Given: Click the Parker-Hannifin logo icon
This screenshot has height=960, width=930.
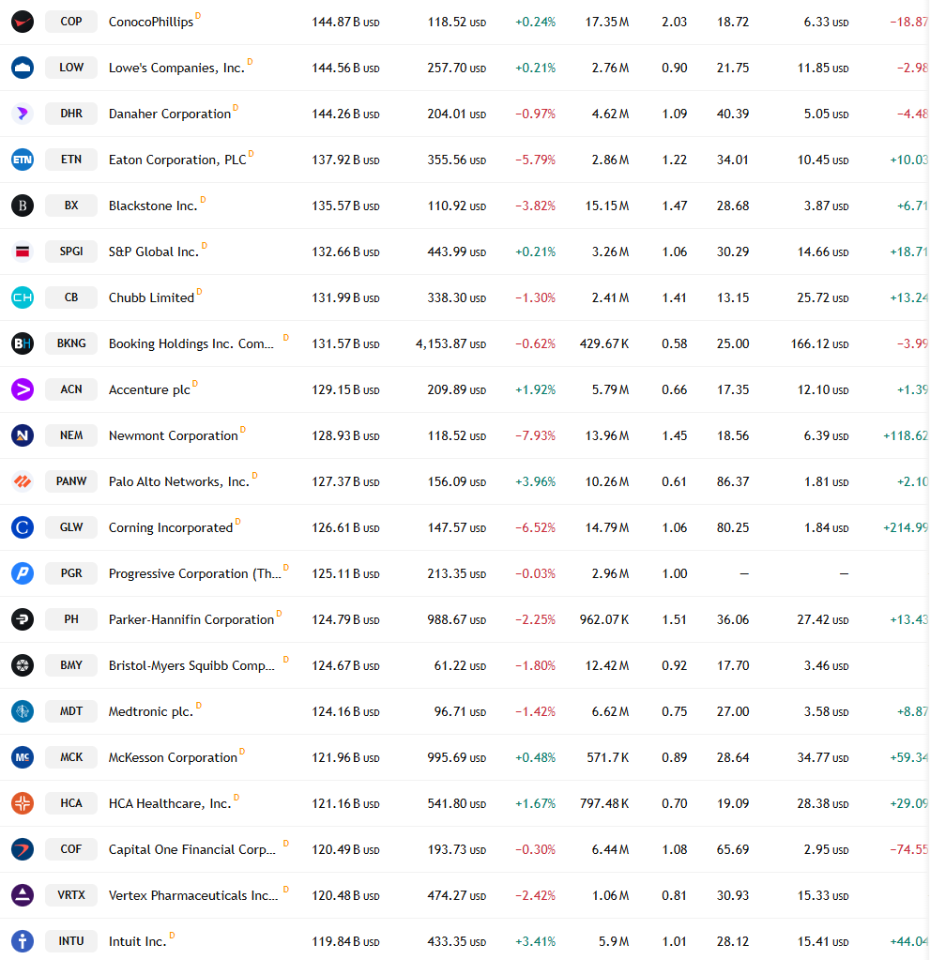Looking at the screenshot, I should [23, 619].
